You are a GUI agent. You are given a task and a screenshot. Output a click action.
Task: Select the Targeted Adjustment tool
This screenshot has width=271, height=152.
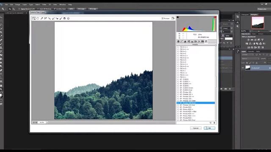[49, 19]
